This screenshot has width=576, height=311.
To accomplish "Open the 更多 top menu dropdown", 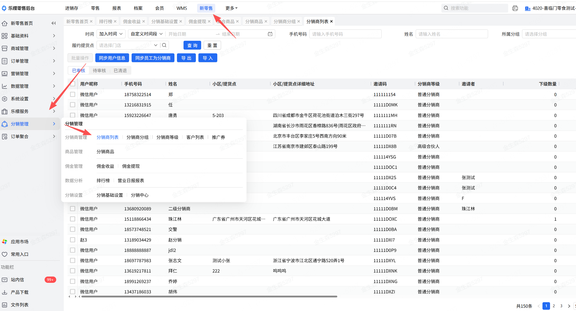I will click(x=231, y=8).
